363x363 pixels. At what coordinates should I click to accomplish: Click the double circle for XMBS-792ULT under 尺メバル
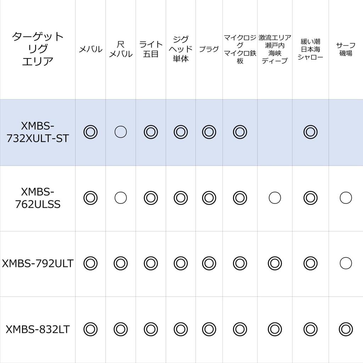point(121,263)
